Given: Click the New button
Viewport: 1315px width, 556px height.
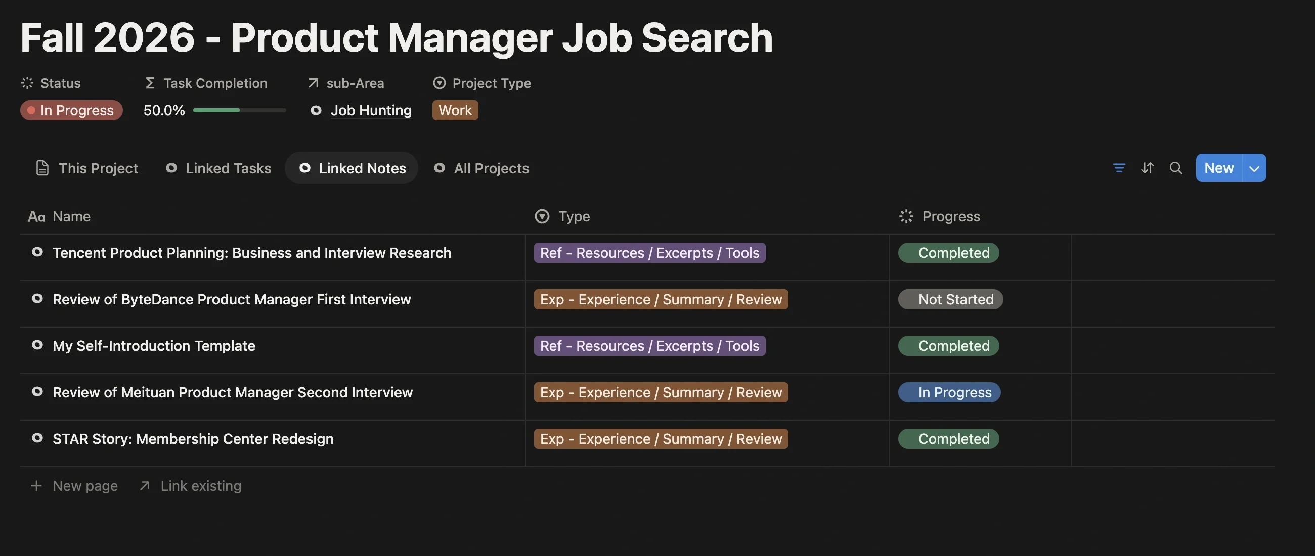Looking at the screenshot, I should pos(1219,168).
